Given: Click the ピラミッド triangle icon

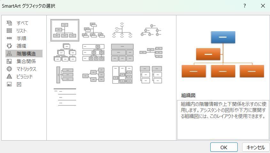Looking at the screenshot, I should click(x=9, y=76).
